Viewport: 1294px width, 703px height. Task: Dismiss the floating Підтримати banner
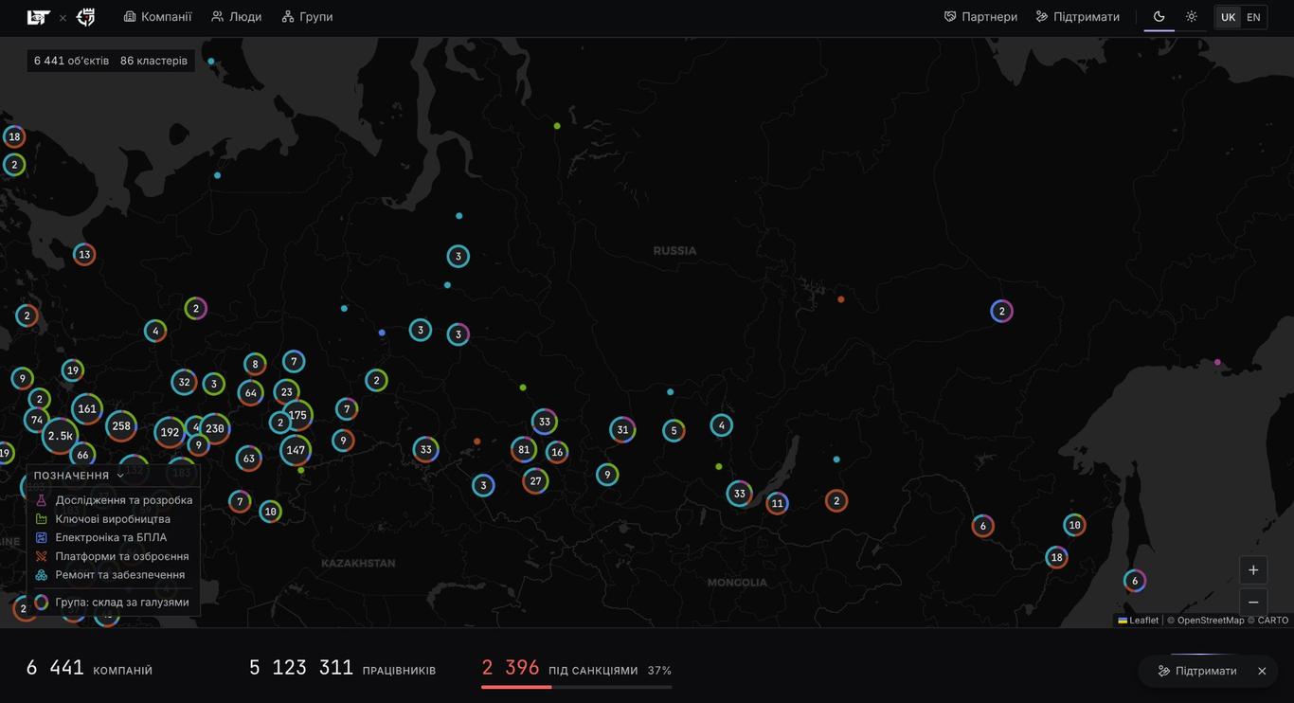pyautogui.click(x=1262, y=671)
